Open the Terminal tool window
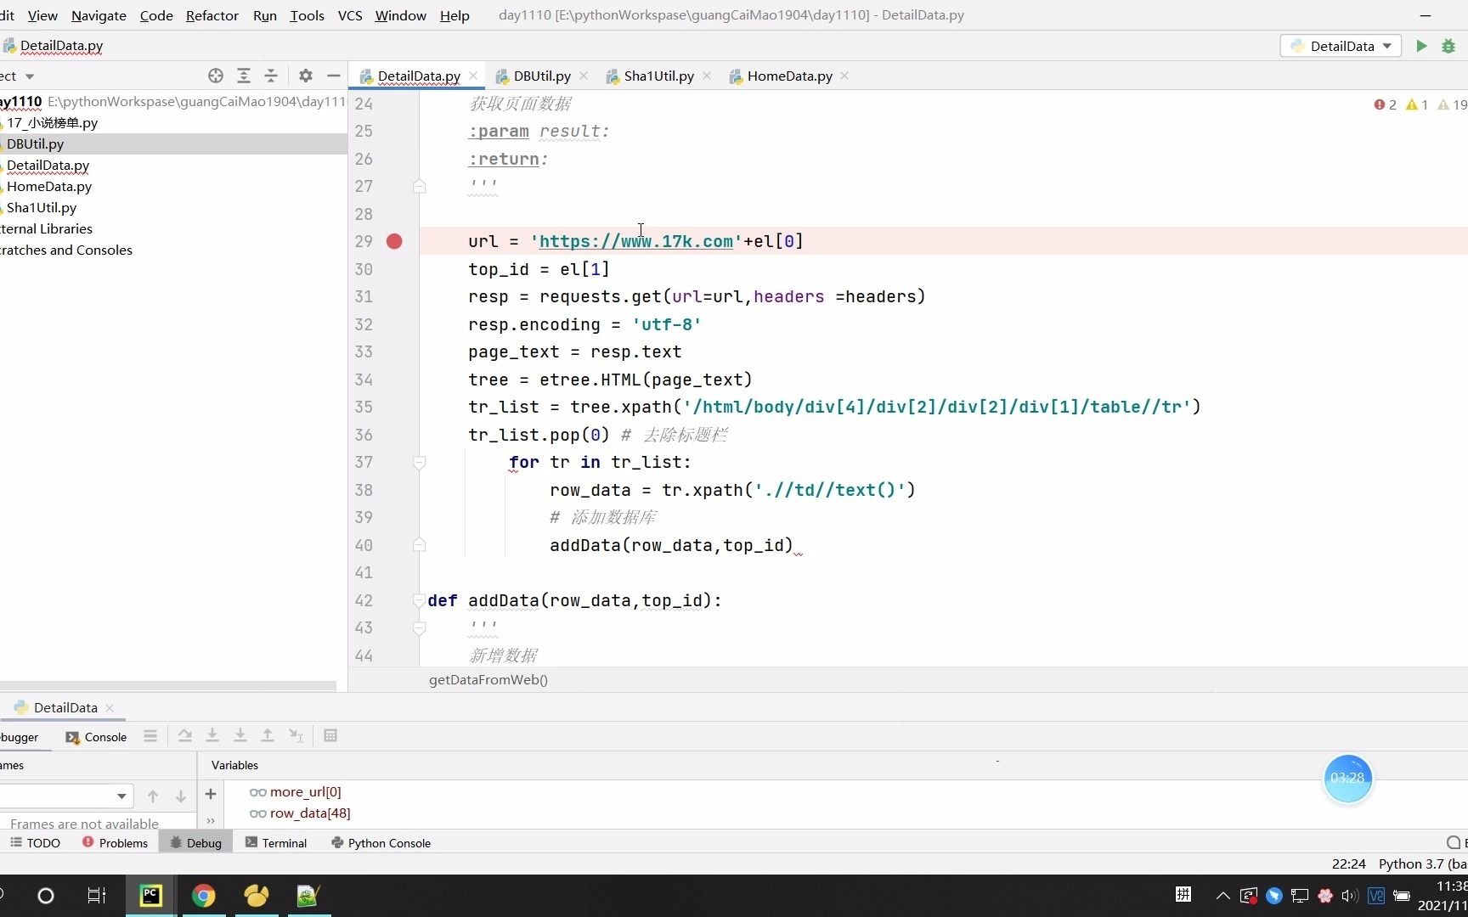This screenshot has width=1468, height=917. (276, 843)
